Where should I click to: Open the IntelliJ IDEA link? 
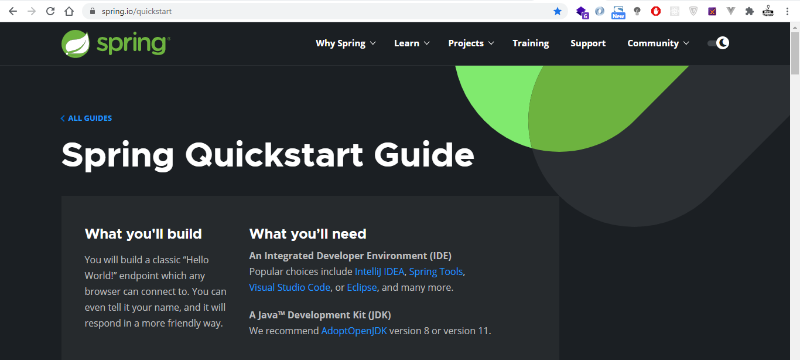click(x=380, y=271)
